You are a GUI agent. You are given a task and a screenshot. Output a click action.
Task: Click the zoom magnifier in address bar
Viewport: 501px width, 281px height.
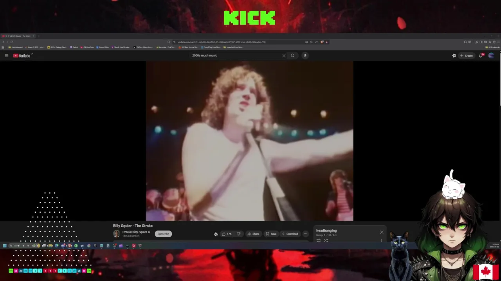point(312,42)
